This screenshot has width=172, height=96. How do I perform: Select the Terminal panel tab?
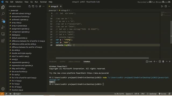(x=87, y=62)
